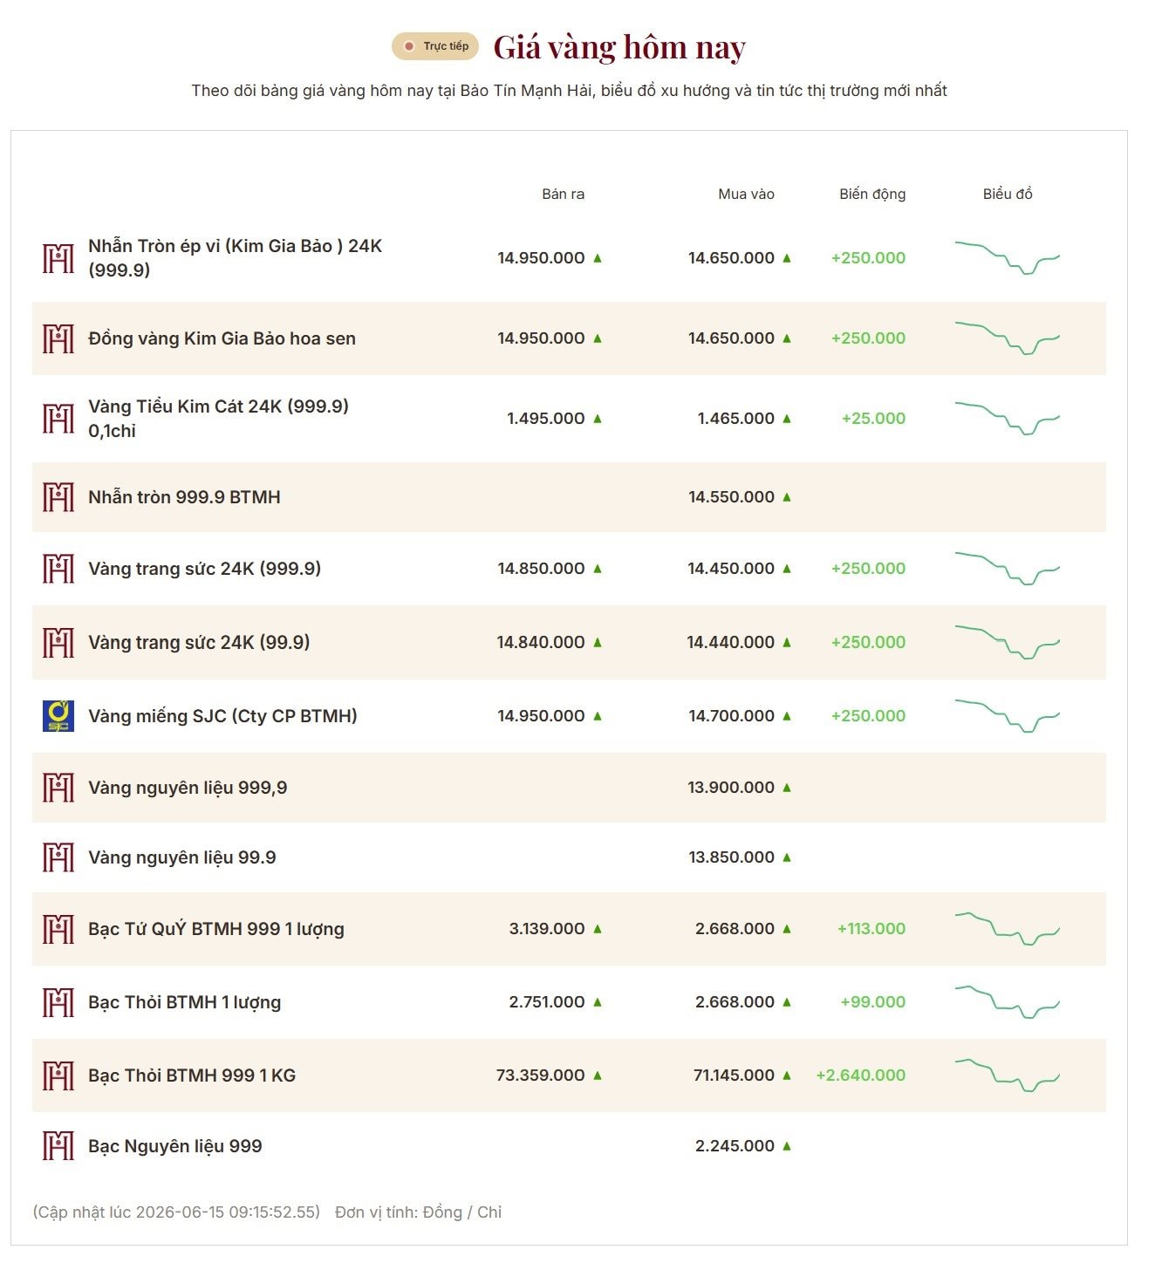Click green up arrow next to 73.359.000
Viewport: 1155px width, 1277px height.
pyautogui.click(x=598, y=1076)
